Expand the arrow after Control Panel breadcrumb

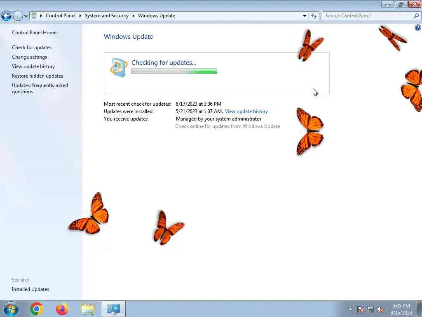[80, 16]
